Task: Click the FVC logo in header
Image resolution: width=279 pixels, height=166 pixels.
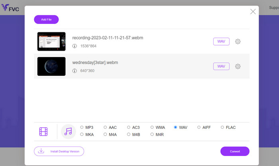Action: click(10, 7)
